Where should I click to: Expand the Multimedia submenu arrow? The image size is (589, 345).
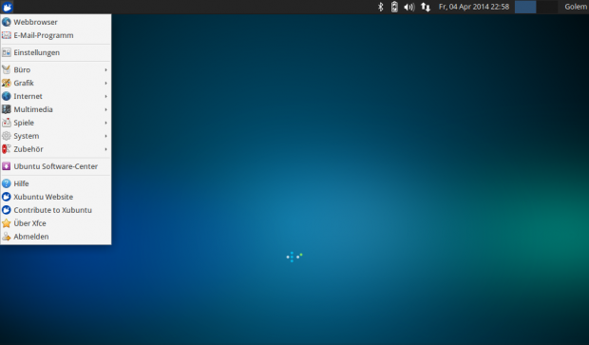coord(106,109)
